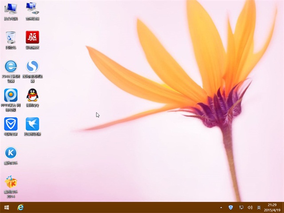Viewport: 284px width, 213px height.
Task: Open the Windows Start menu
Action: 7,207
